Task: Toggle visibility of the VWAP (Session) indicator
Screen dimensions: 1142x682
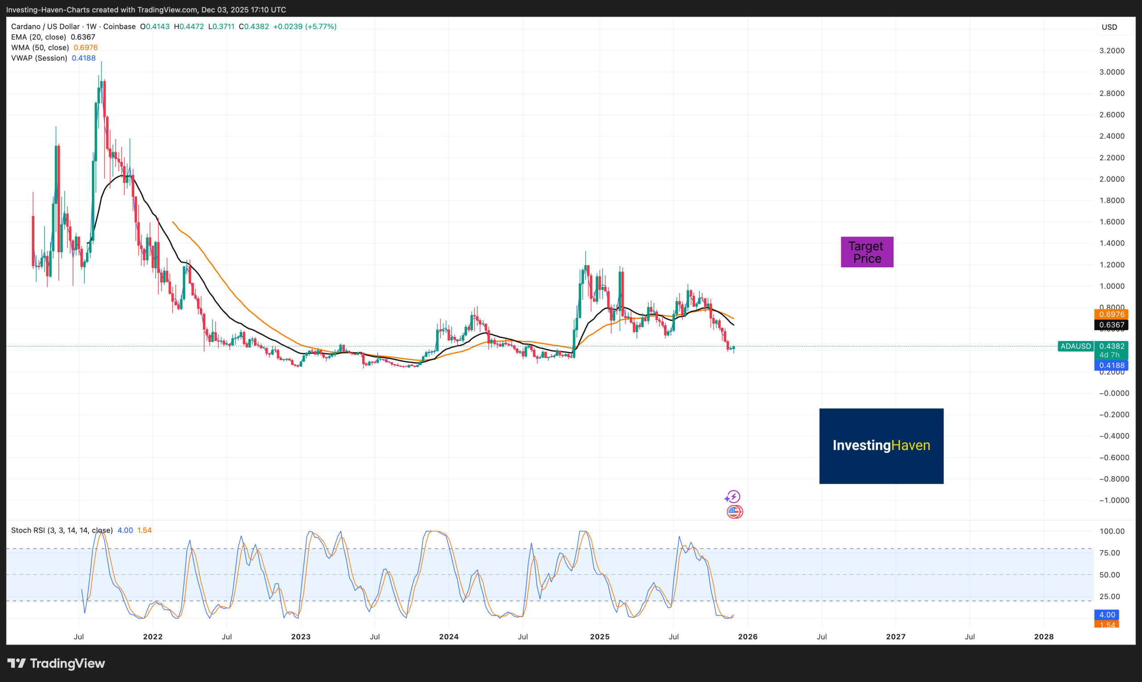Action: click(x=40, y=58)
